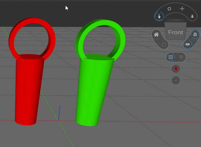Screen dimensions: 201x147
Task: Choose the zoom up-down arrow icon
Action: (192, 16)
